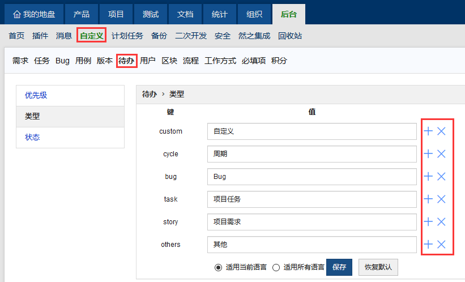Click the bug value input field
The height and width of the screenshot is (282, 465).
point(312,177)
